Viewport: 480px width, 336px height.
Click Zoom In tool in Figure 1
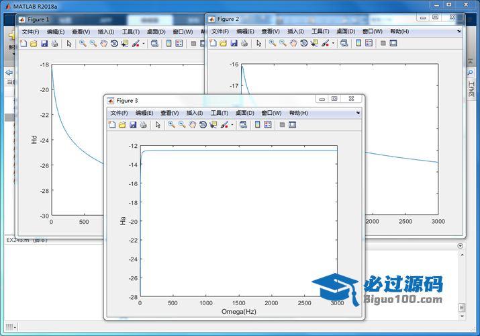click(x=83, y=44)
